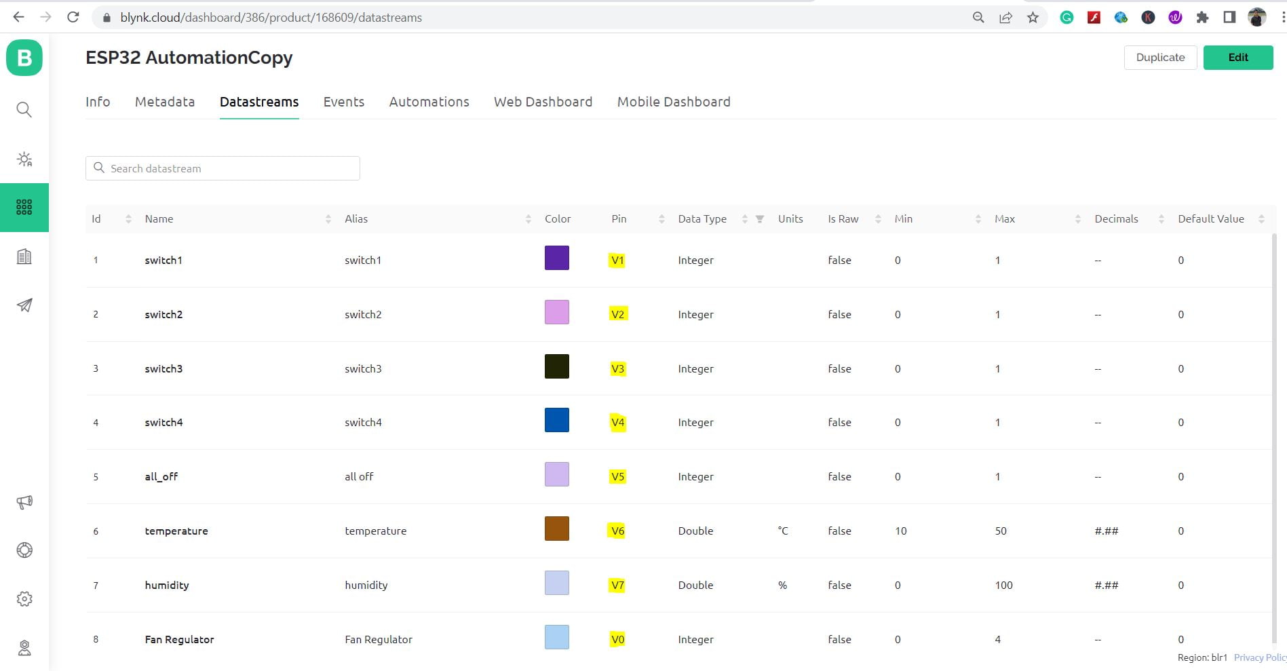The image size is (1287, 671).
Task: Click the brown temperature color swatch
Action: pyautogui.click(x=556, y=529)
